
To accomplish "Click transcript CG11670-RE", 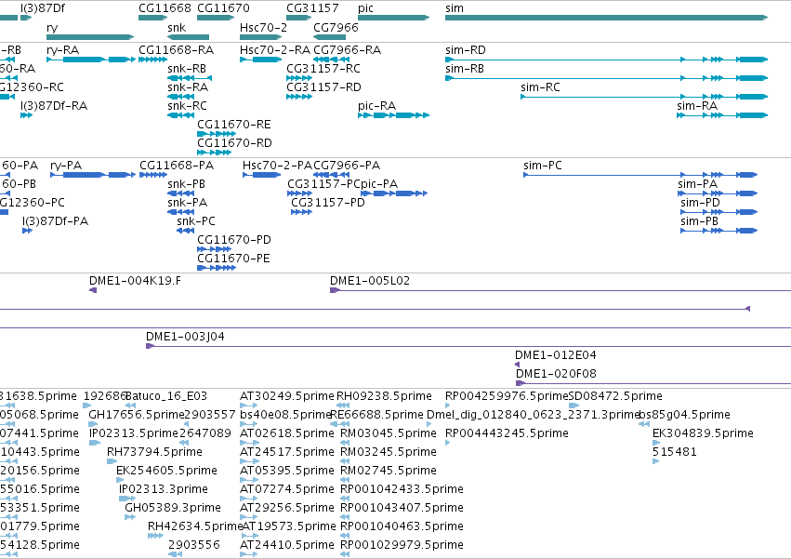I will (217, 134).
